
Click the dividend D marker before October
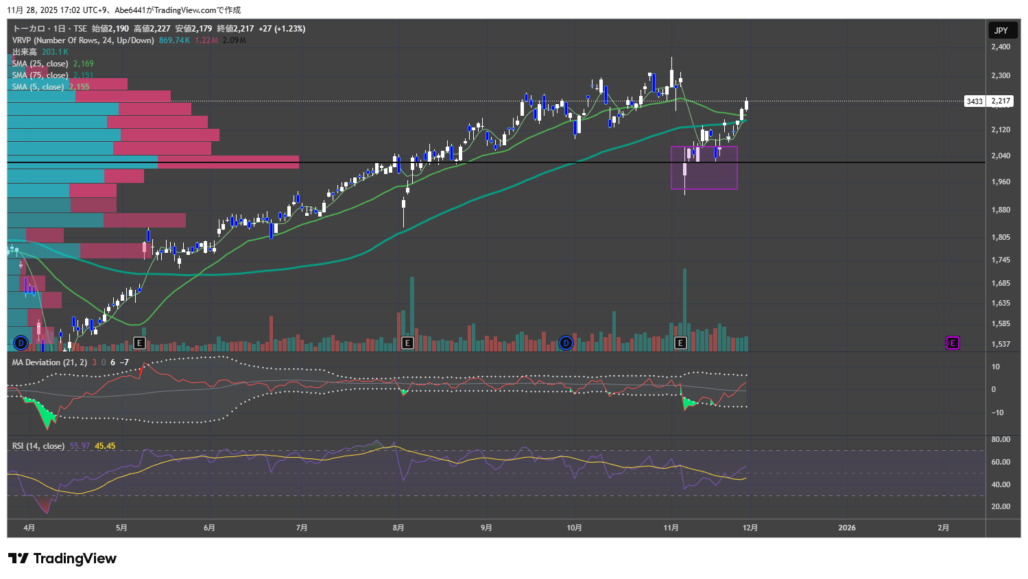tap(566, 343)
